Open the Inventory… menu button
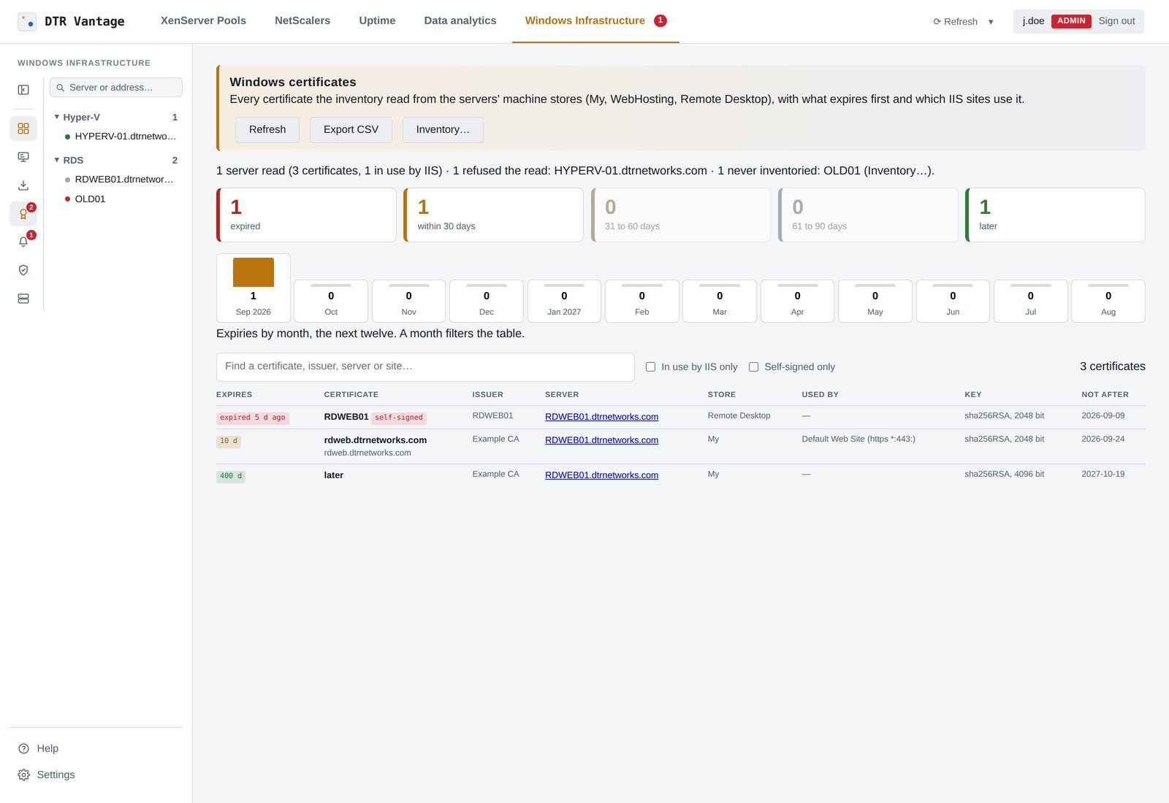The image size is (1169, 803). (x=443, y=129)
